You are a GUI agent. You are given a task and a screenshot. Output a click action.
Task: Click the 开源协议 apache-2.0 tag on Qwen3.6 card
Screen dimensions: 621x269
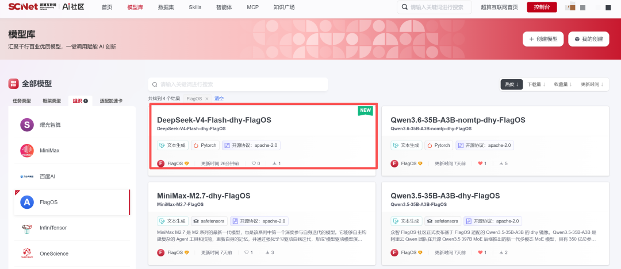click(485, 145)
